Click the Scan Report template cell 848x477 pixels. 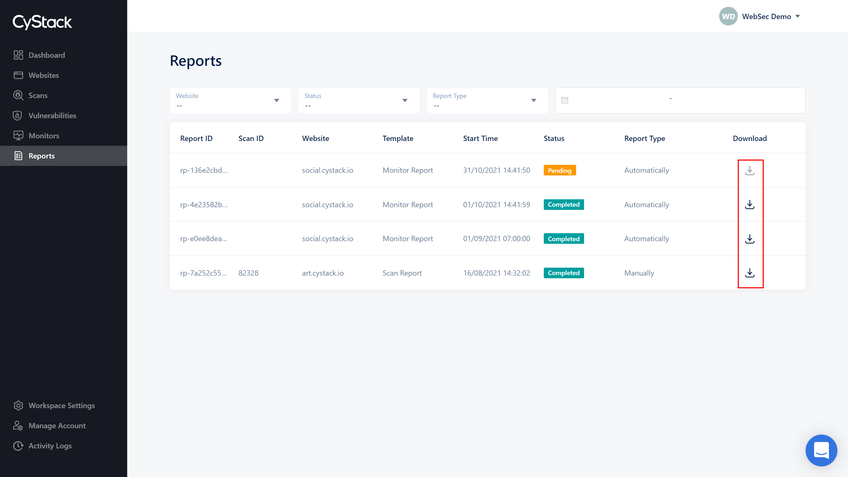click(402, 273)
